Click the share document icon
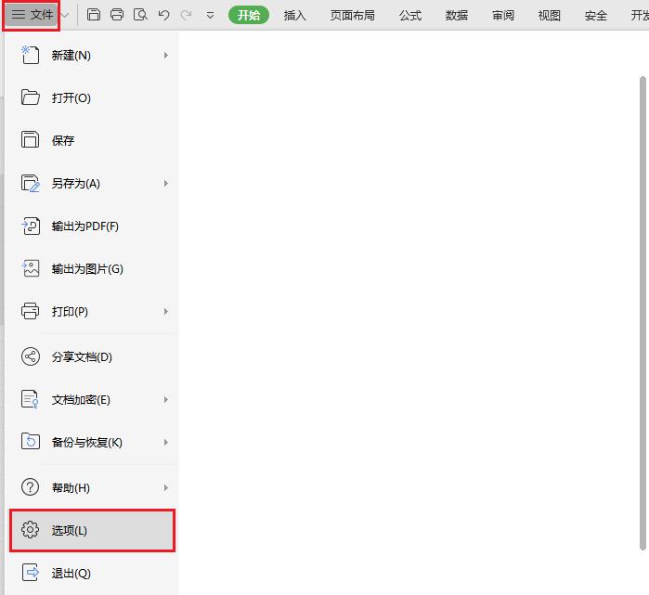 coord(31,356)
